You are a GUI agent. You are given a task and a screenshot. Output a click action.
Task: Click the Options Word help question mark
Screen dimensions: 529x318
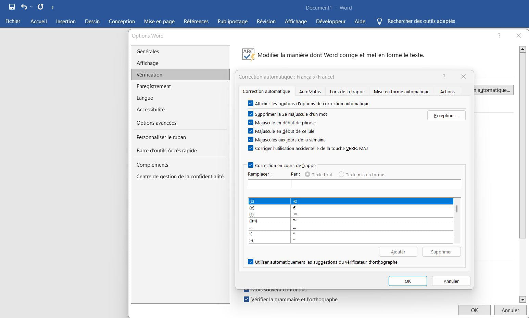point(499,36)
